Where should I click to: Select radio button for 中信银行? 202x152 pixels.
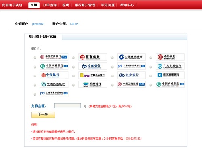tap(35, 76)
